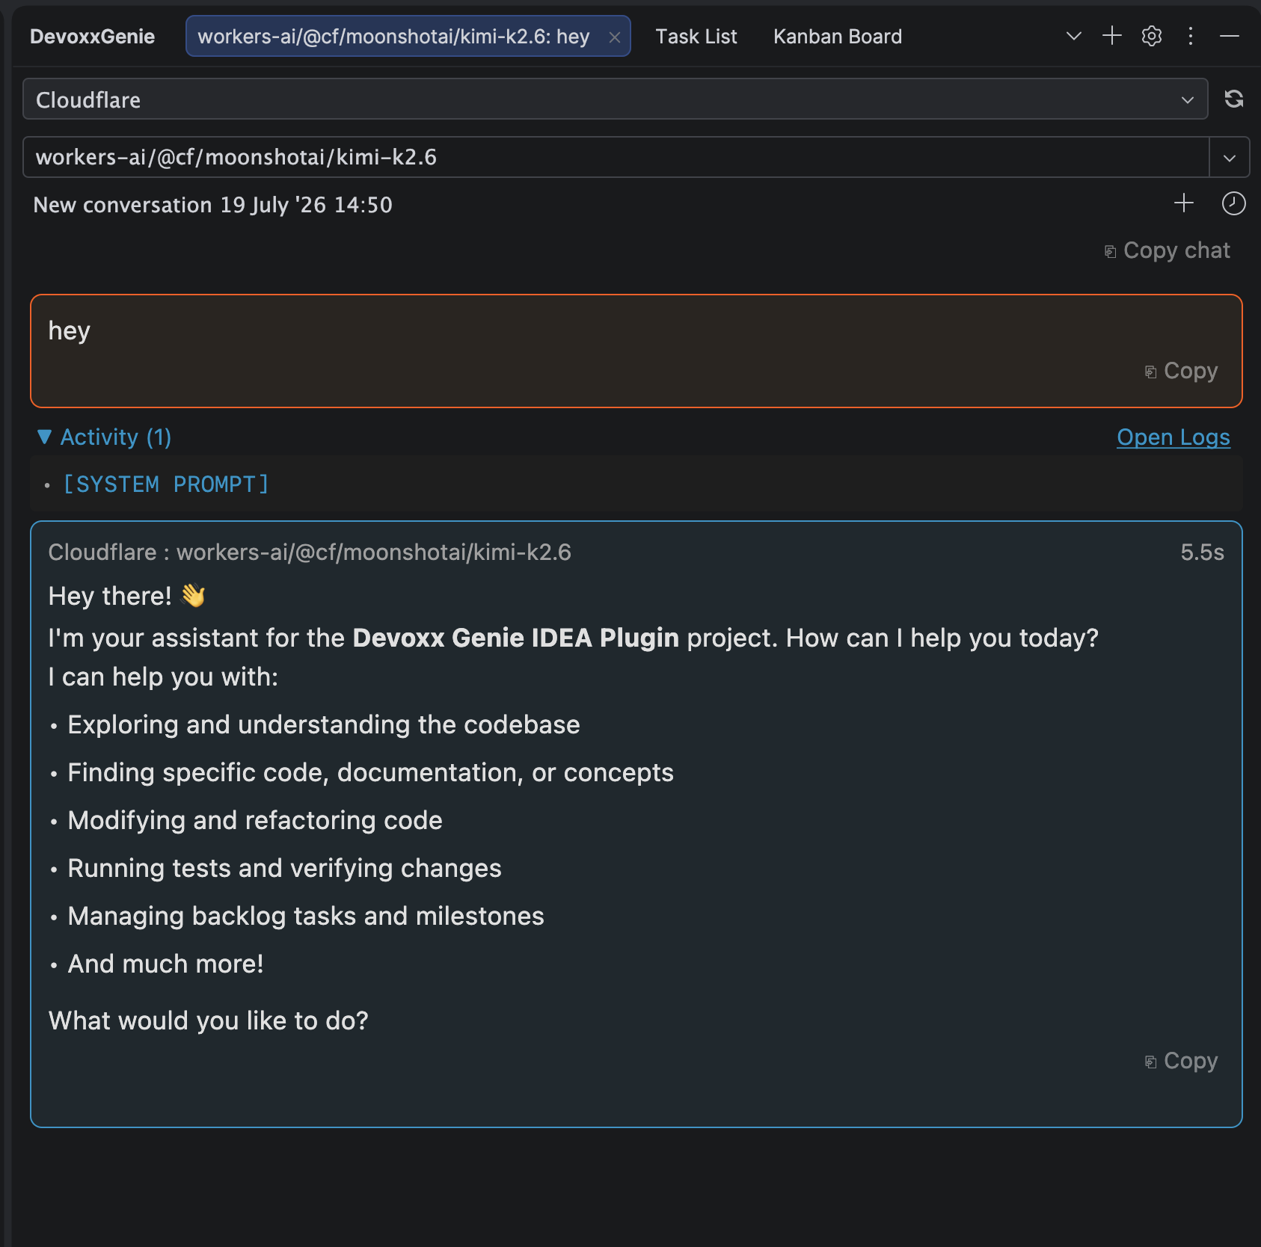The width and height of the screenshot is (1261, 1247).
Task: Start a new conversation with plus icon
Action: tap(1184, 203)
